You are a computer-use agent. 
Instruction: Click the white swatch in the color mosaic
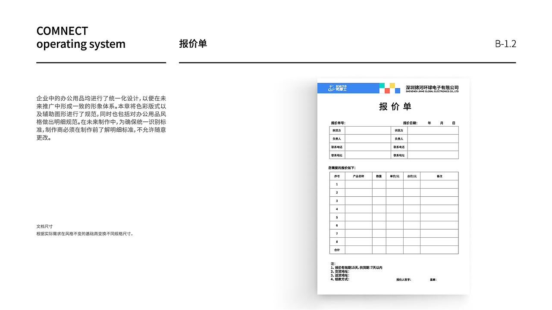tap(381, 90)
